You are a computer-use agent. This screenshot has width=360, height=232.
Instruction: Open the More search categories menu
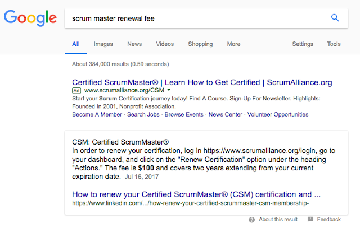pos(234,44)
